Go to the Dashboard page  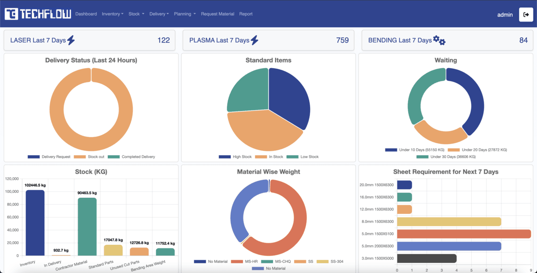tap(86, 14)
